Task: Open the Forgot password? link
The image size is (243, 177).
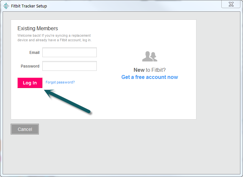Action: (x=60, y=82)
